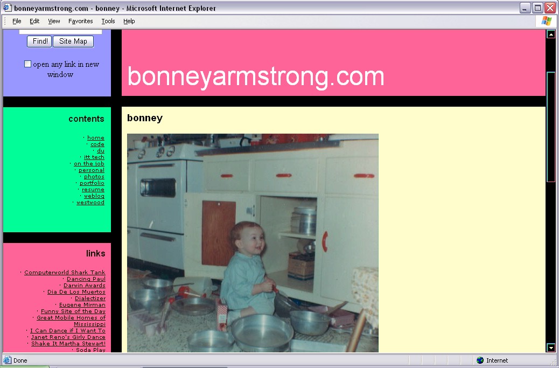Open the Tools menu
This screenshot has height=368, width=559.
point(108,21)
